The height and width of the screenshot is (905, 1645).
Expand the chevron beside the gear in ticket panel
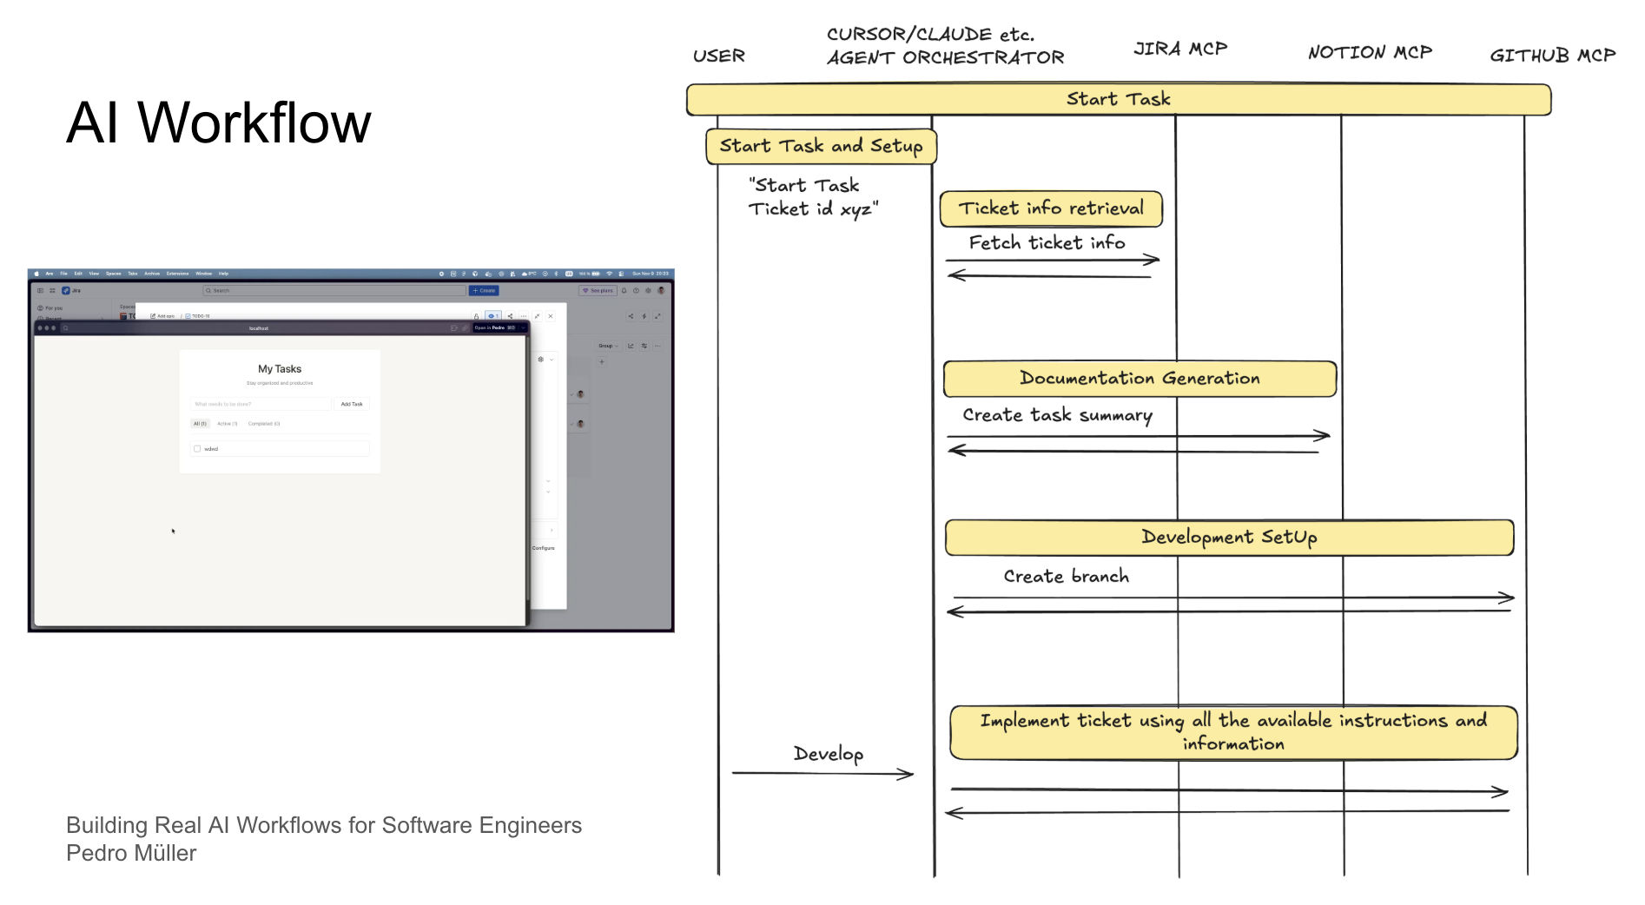click(552, 360)
